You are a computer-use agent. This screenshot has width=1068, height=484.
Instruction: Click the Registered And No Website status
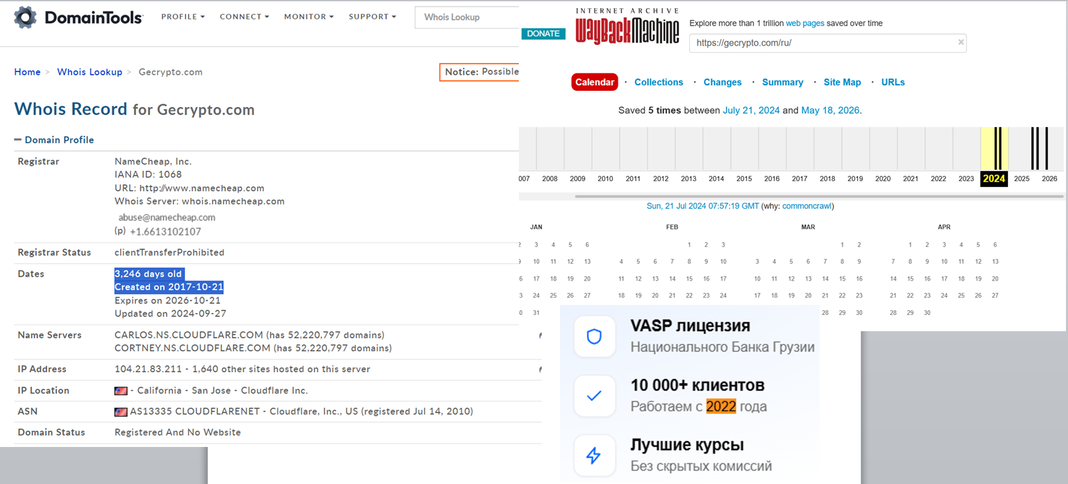tap(178, 433)
